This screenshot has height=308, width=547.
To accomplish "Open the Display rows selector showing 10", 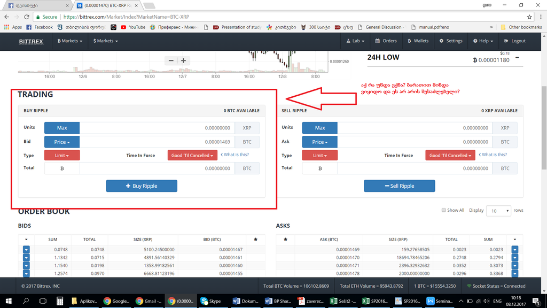I will tap(498, 211).
